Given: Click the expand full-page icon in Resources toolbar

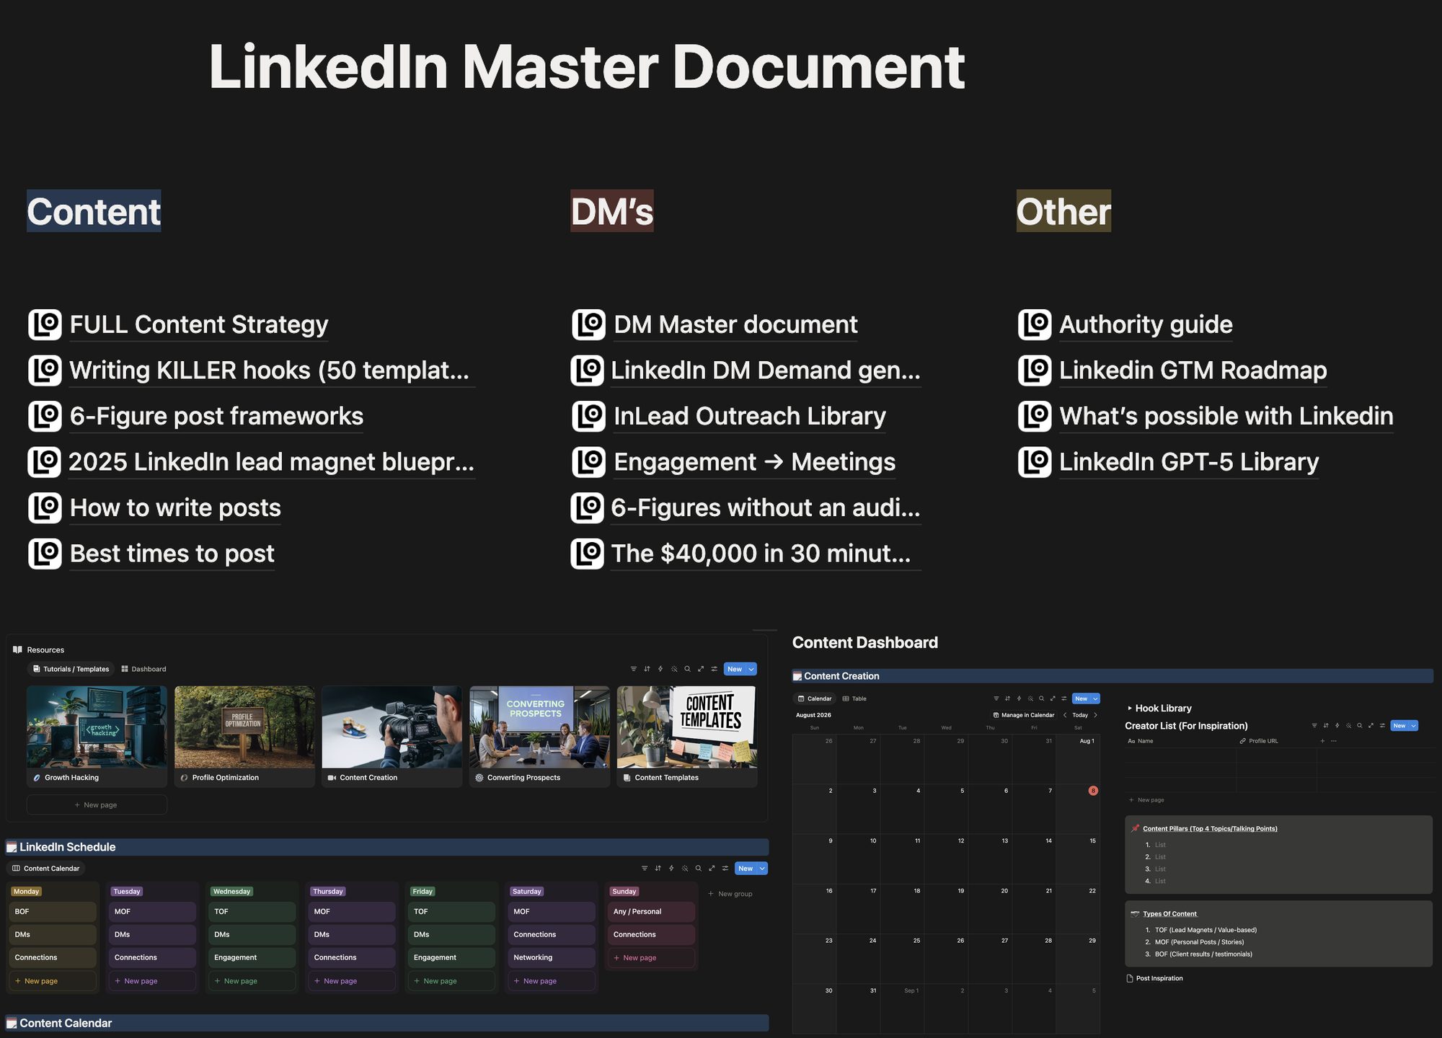Looking at the screenshot, I should tap(701, 669).
